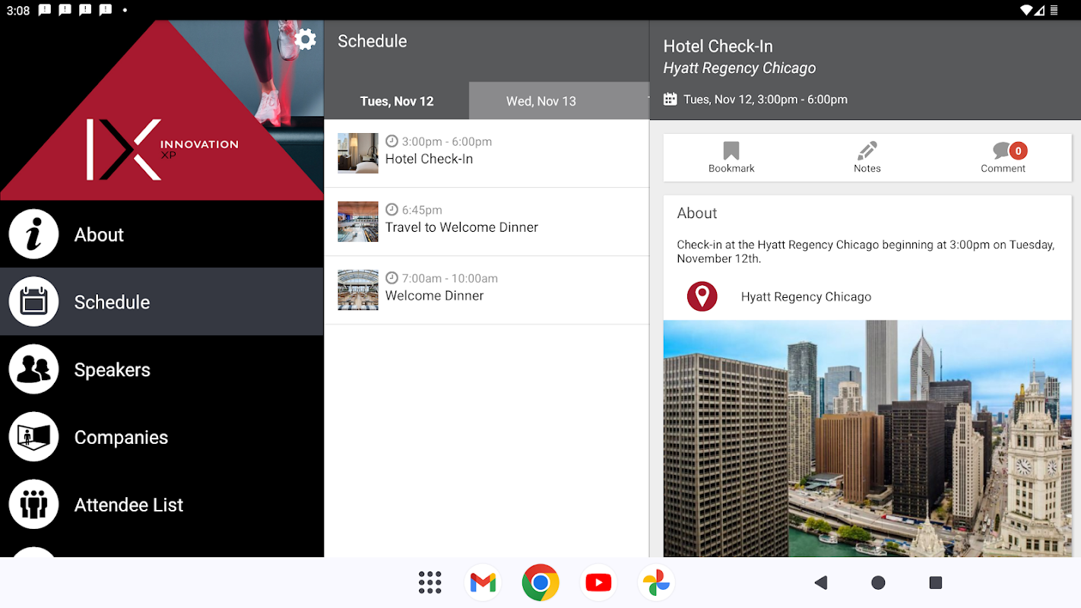The width and height of the screenshot is (1081, 608).
Task: Open the About info icon
Action: click(x=33, y=234)
